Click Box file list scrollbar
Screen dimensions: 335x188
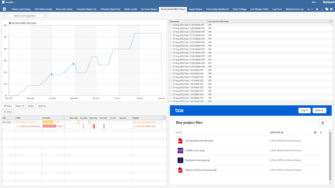click(x=330, y=156)
